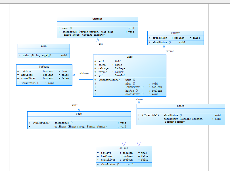The height and width of the screenshot is (171, 230).
Task: Select the Wolf class title
Action: (79, 114)
